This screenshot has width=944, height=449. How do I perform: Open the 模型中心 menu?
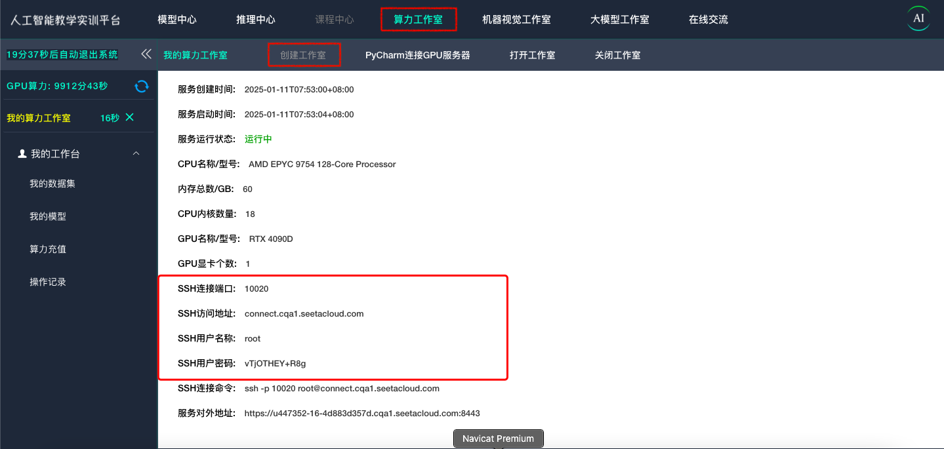tap(177, 20)
